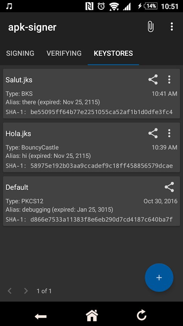Switch to the SIGNING tab
Viewport: 183px width, 326px height.
20,54
